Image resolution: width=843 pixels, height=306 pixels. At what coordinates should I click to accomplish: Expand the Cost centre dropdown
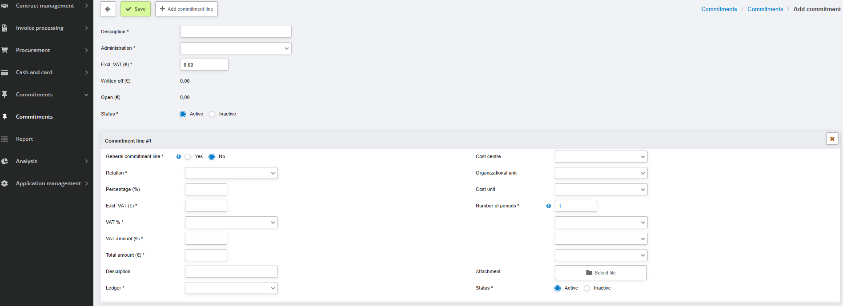pyautogui.click(x=601, y=157)
